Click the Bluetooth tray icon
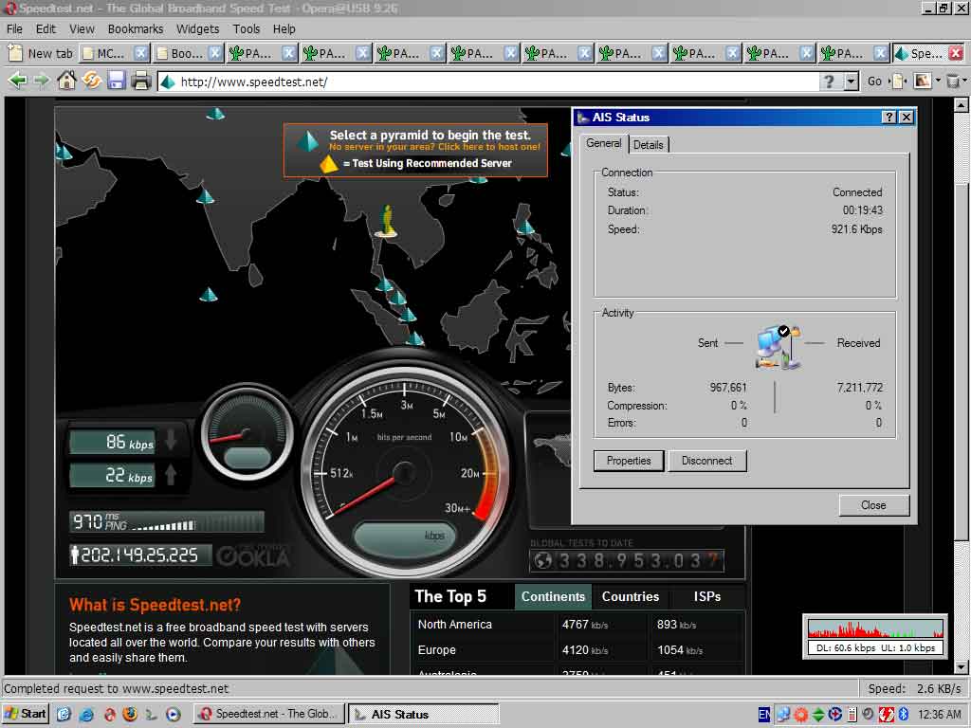Screen dimensions: 971x728 point(904,715)
